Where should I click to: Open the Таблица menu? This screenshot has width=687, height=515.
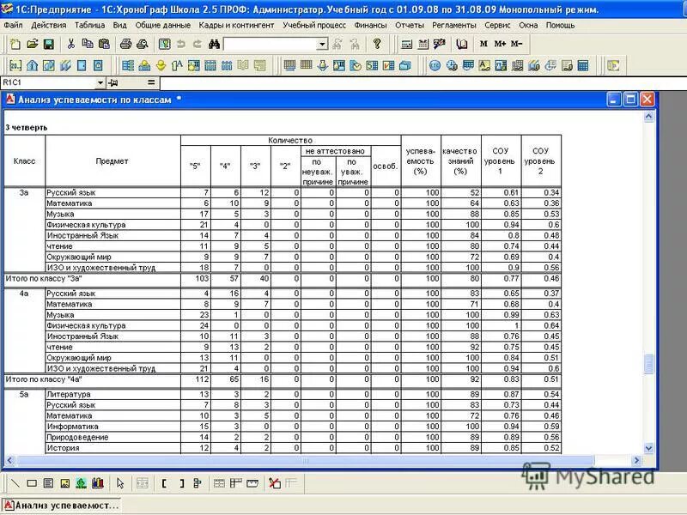tap(89, 26)
